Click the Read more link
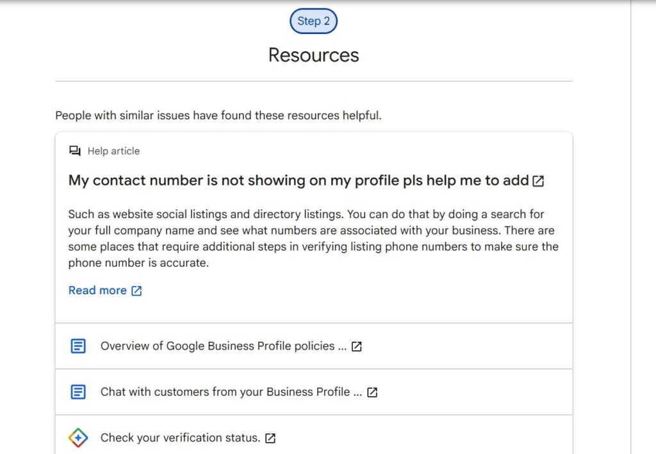The height and width of the screenshot is (454, 656). [97, 290]
